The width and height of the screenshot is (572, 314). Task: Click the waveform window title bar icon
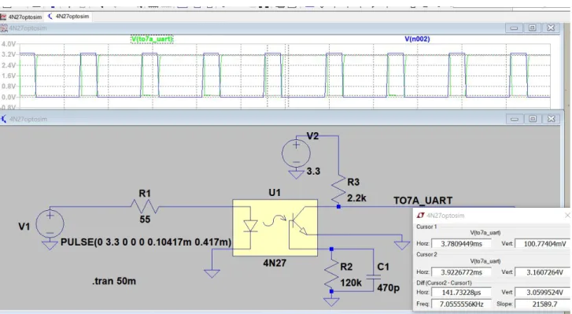pos(4,28)
